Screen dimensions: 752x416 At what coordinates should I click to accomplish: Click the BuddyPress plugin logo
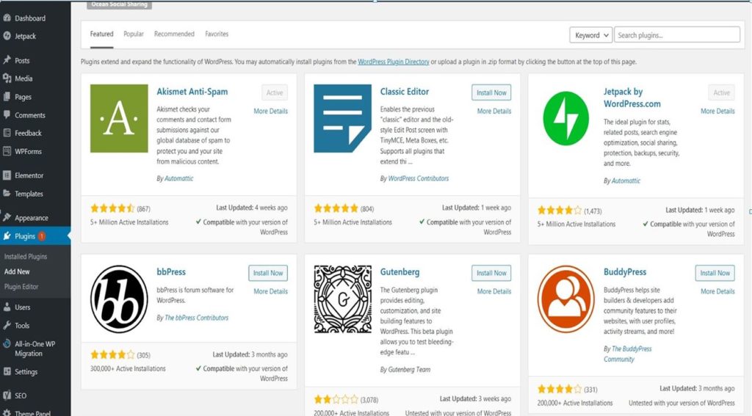click(x=566, y=299)
